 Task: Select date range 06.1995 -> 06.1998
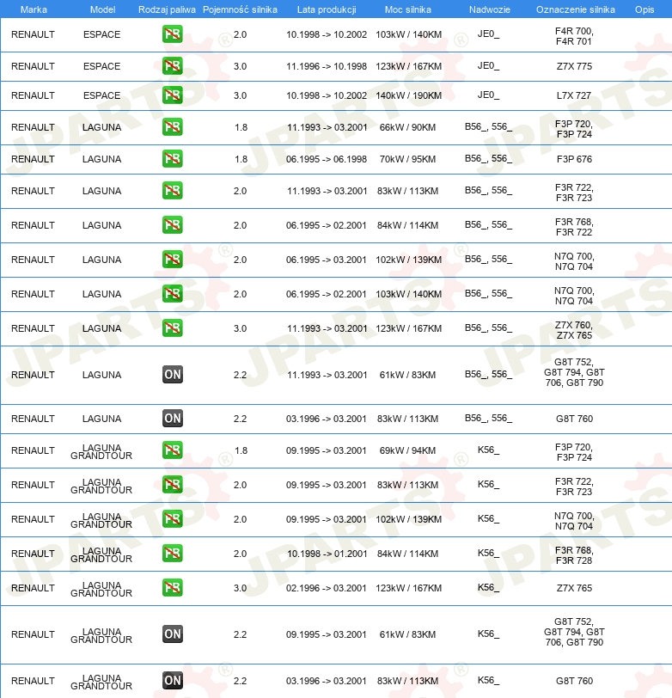click(x=327, y=159)
